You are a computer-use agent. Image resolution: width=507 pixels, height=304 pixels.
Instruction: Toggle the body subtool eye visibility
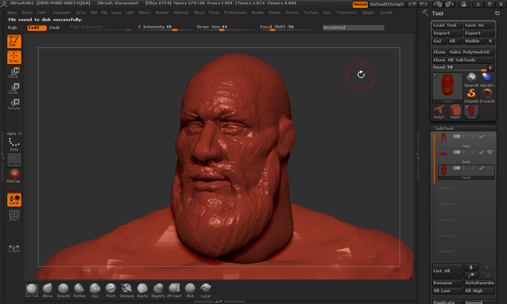(490, 152)
